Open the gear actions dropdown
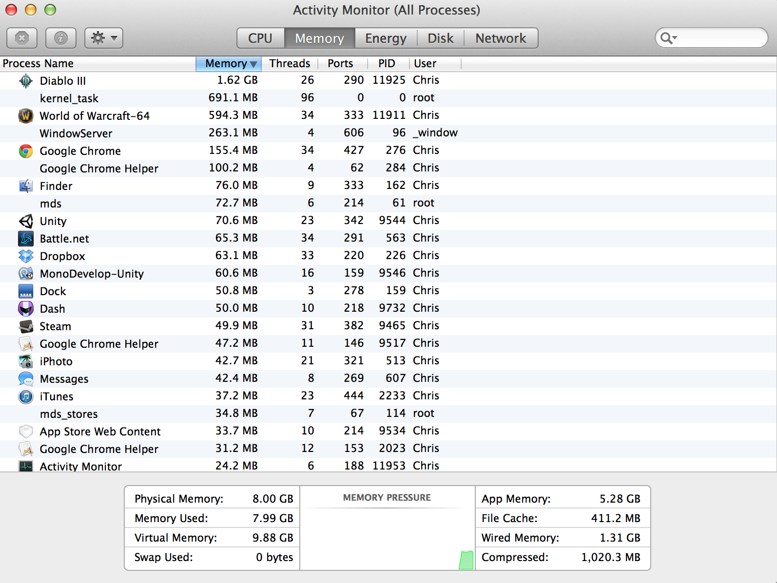The height and width of the screenshot is (583, 777). (x=104, y=38)
